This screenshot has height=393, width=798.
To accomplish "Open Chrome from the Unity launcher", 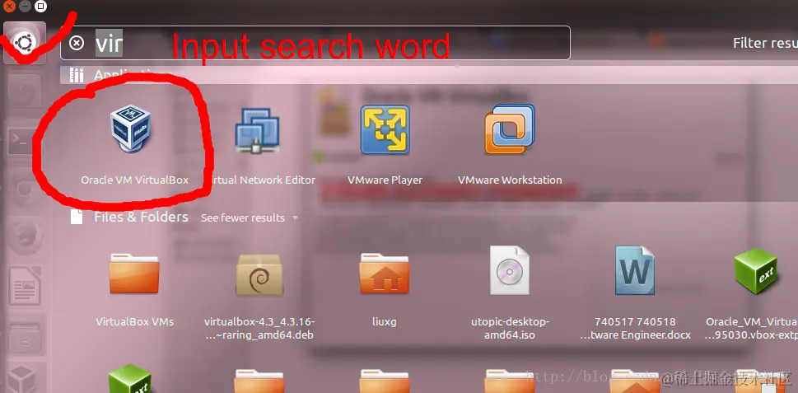I will click(25, 189).
